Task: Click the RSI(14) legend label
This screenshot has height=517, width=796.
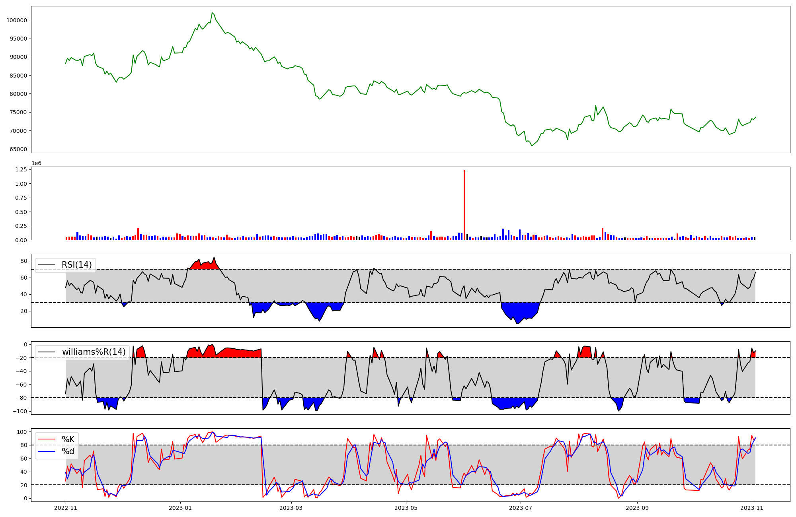Action: pos(76,265)
